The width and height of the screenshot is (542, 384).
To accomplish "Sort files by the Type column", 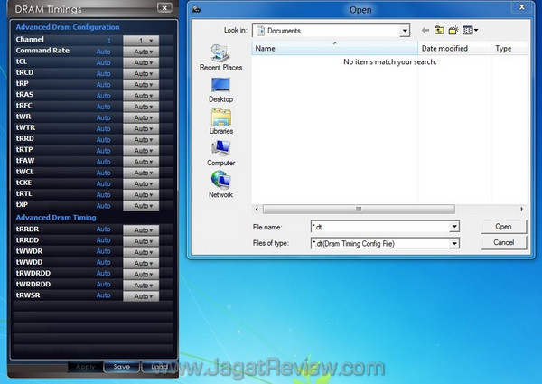I will pyautogui.click(x=509, y=49).
